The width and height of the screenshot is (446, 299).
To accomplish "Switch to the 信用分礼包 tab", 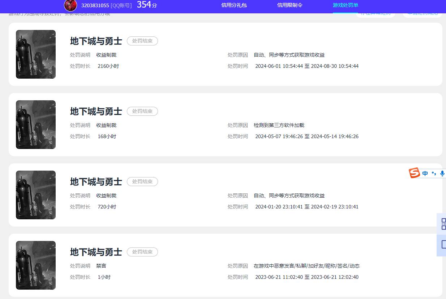I will [234, 5].
